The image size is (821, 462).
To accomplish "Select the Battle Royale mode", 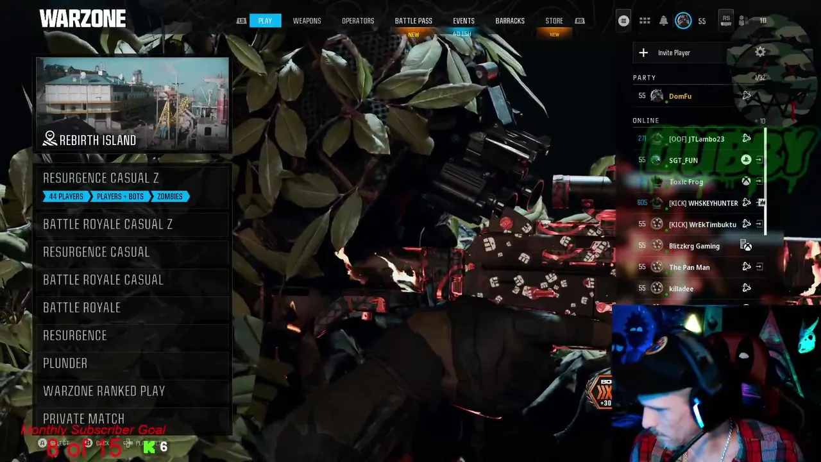I will (x=132, y=307).
